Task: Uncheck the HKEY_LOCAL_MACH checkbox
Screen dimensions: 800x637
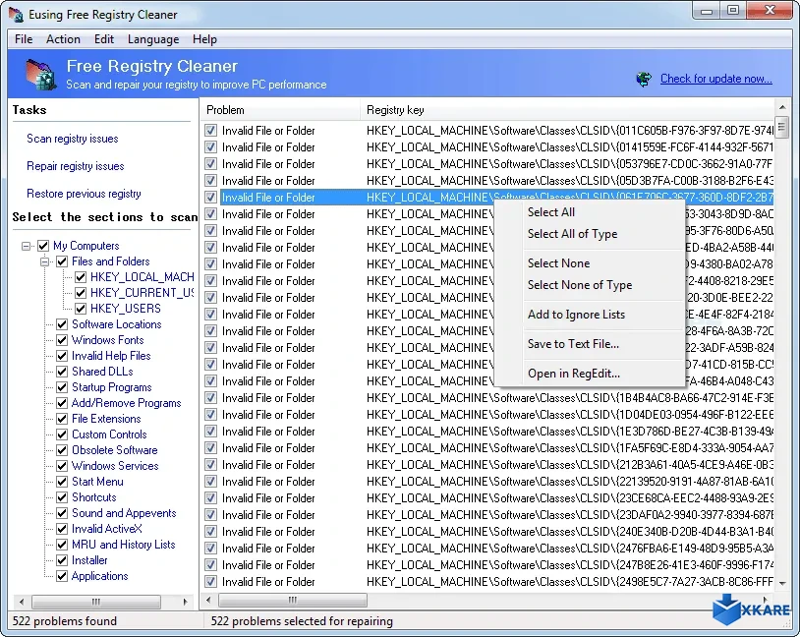Action: pos(81,277)
